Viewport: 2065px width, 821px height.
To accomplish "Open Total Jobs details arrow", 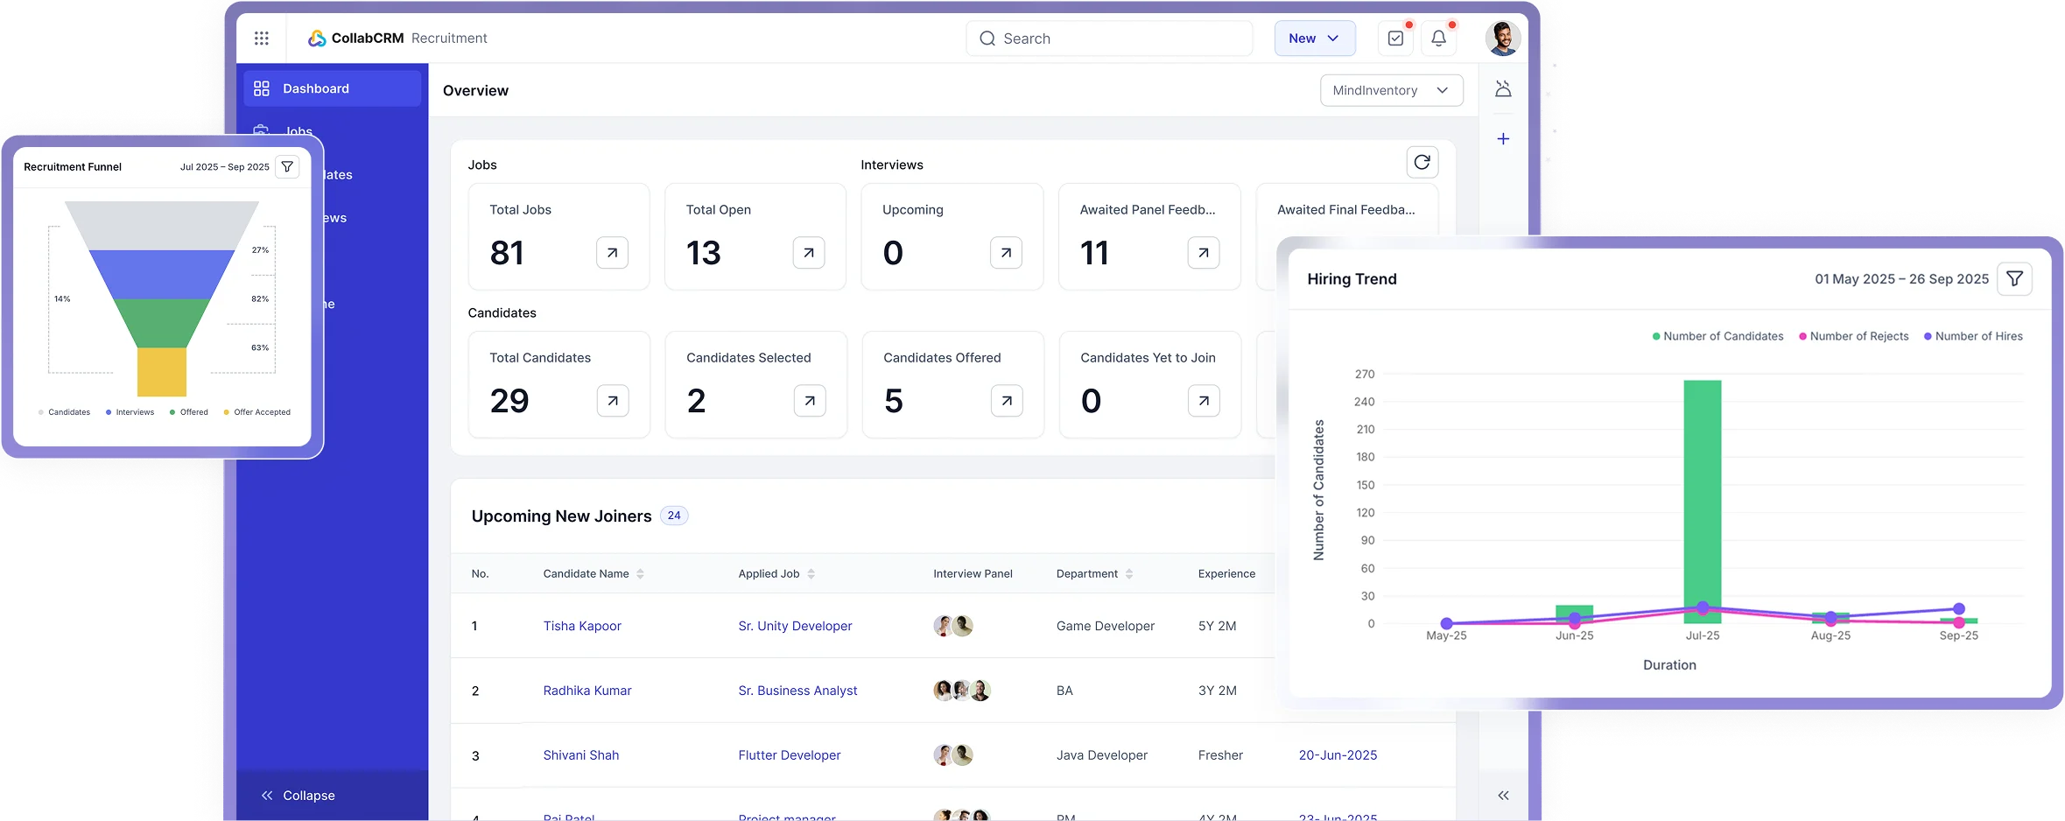I will [x=612, y=253].
